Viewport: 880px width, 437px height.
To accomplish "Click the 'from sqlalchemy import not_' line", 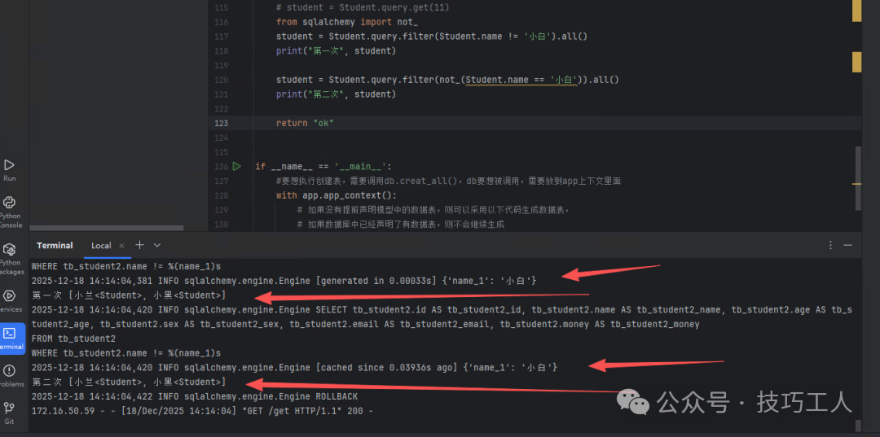I will click(x=347, y=22).
